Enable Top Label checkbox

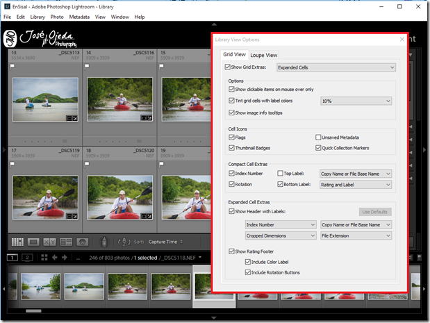tap(280, 173)
